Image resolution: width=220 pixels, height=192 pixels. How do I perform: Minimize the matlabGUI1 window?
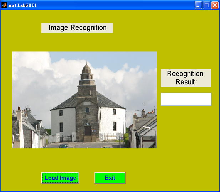(198, 5)
